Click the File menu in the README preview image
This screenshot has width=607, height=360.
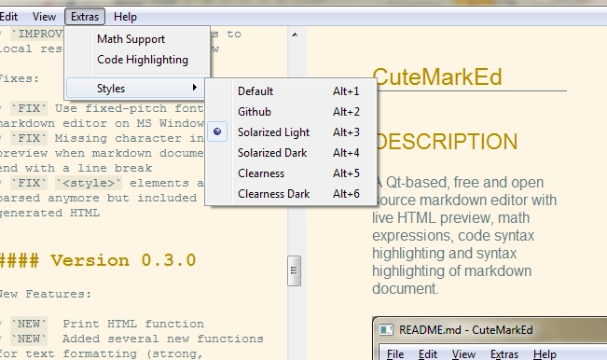click(x=395, y=353)
